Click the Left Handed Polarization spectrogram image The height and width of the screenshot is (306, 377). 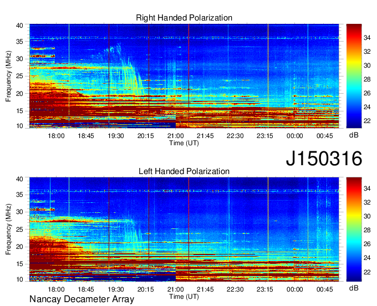[184, 229]
